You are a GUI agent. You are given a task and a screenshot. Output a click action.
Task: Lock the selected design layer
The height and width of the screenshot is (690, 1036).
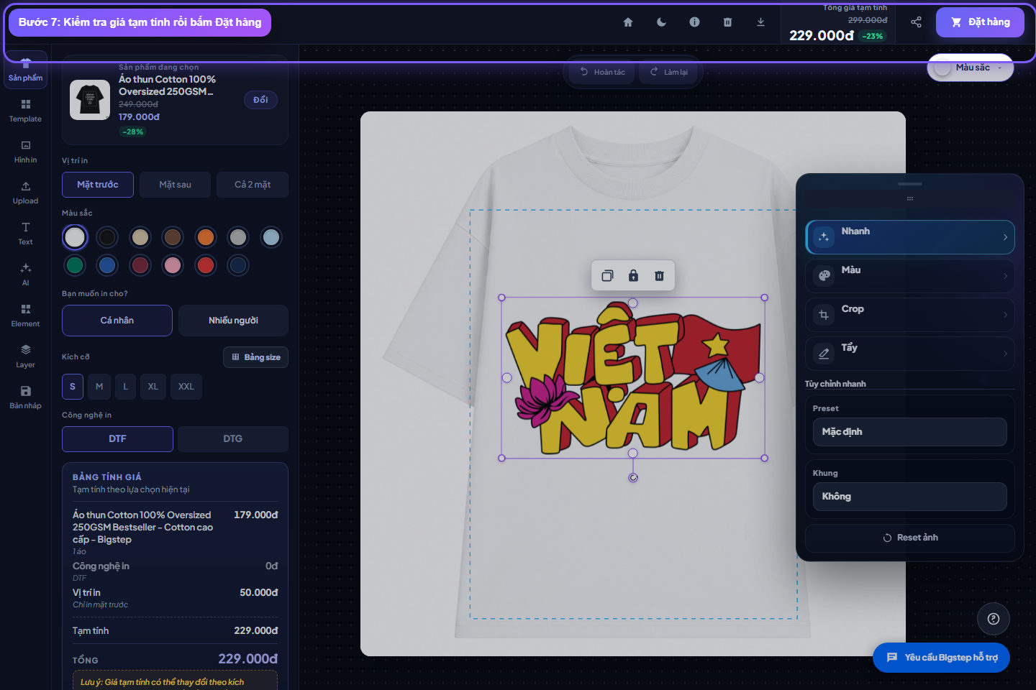[x=633, y=276]
